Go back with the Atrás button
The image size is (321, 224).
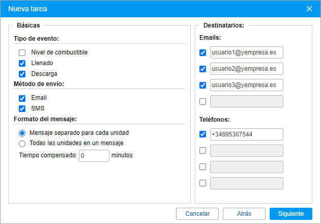click(x=244, y=214)
